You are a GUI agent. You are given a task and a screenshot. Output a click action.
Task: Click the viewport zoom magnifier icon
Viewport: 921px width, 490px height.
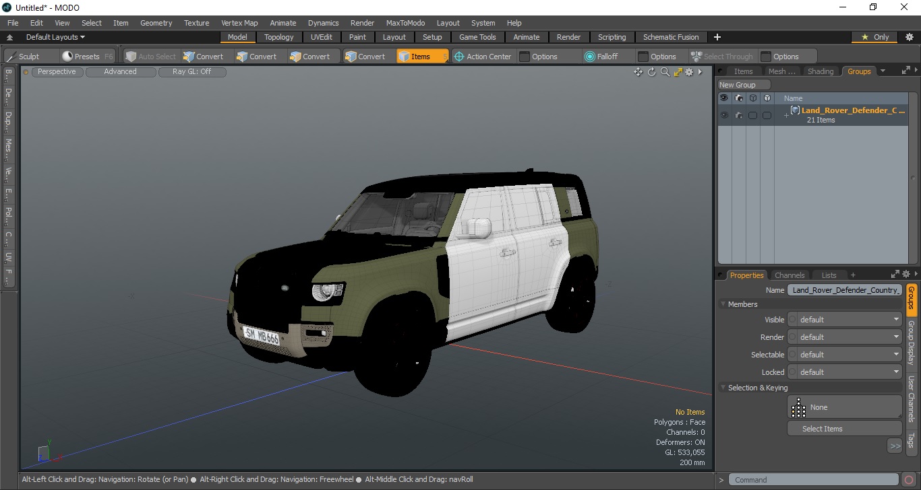click(x=665, y=72)
